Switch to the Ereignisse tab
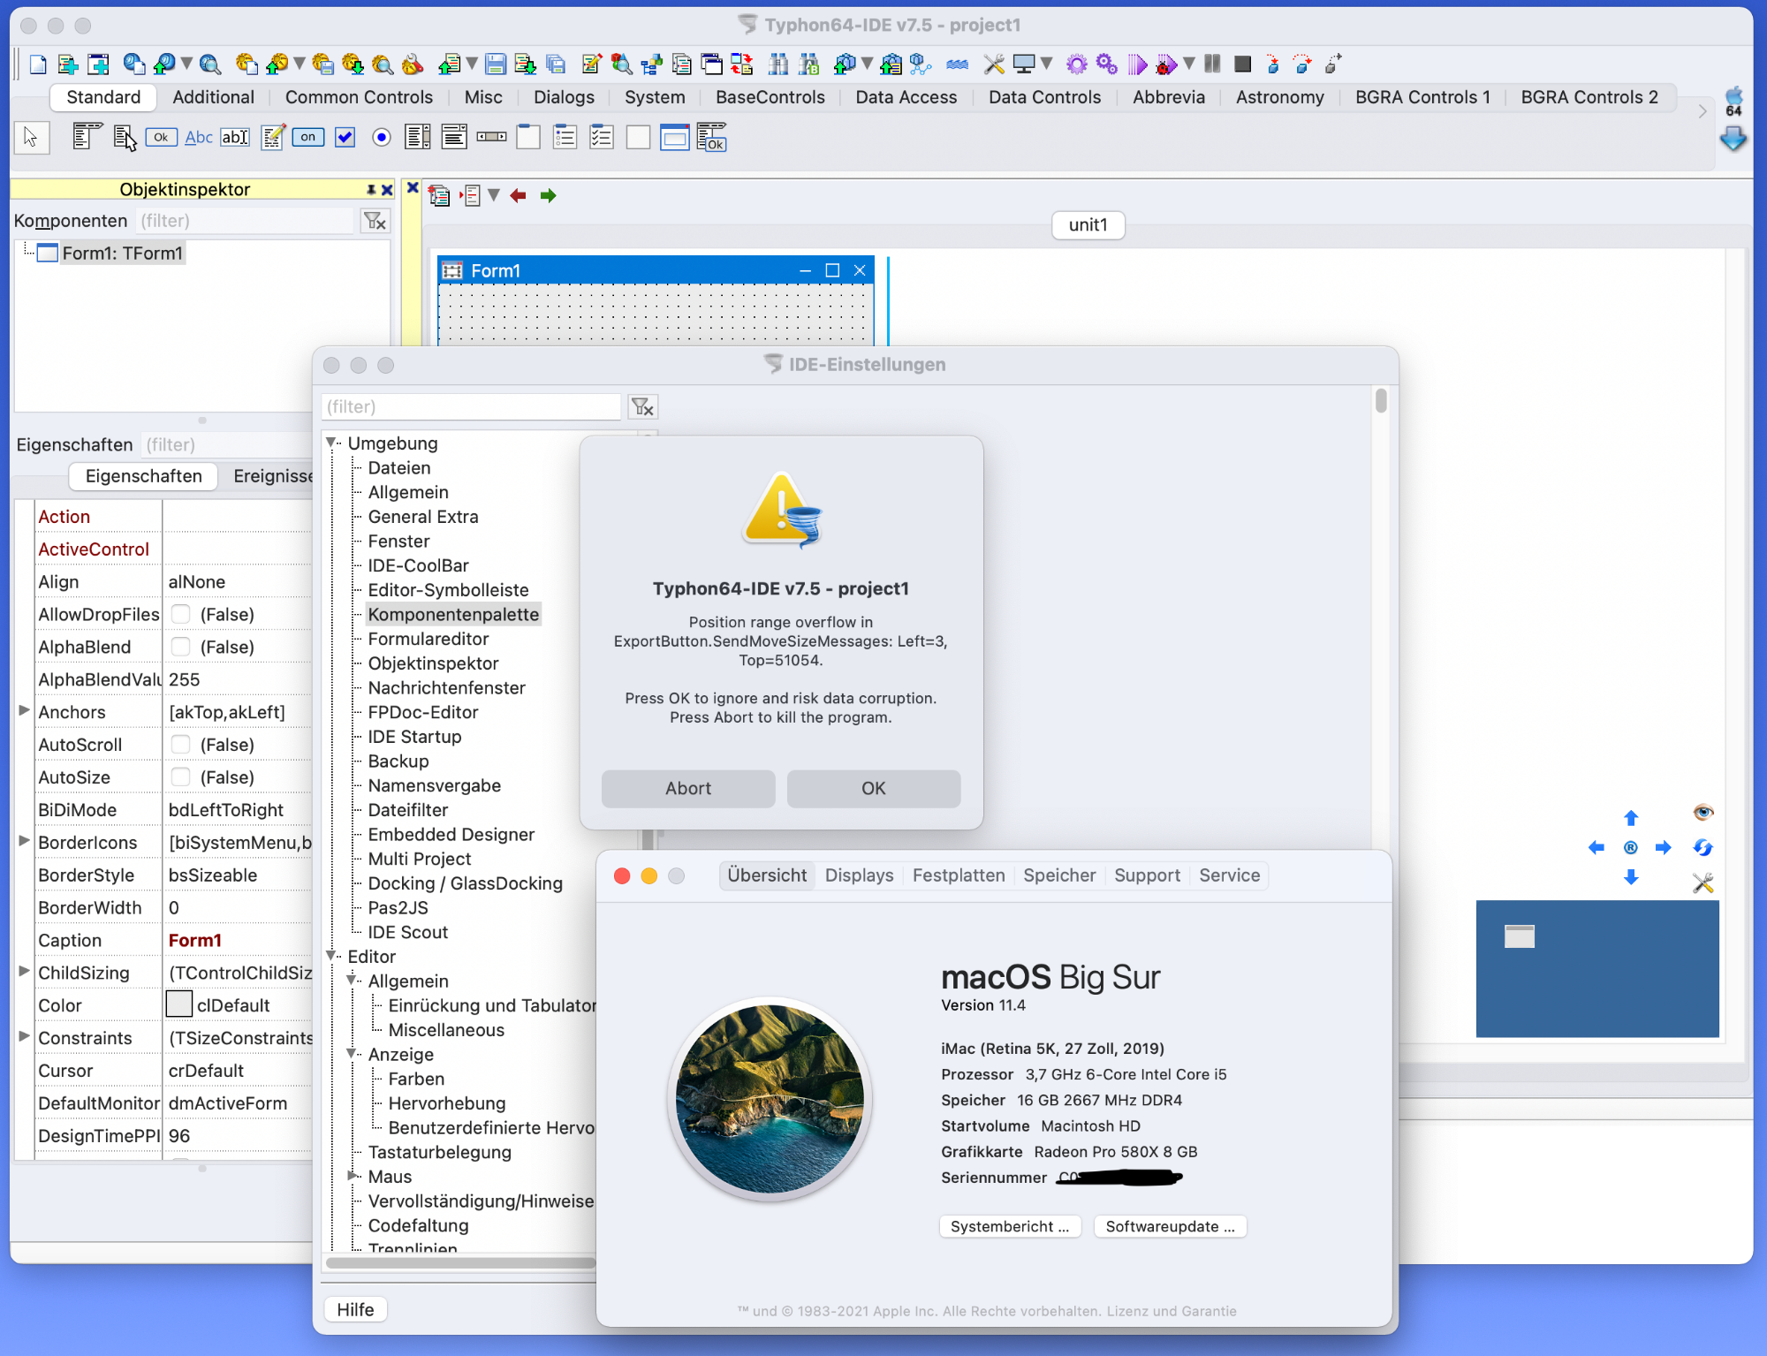This screenshot has height=1356, width=1767. tap(273, 476)
